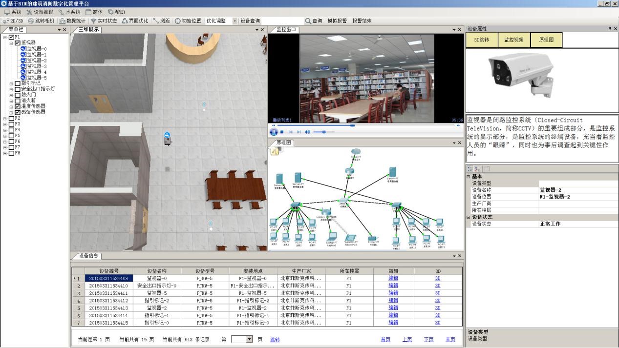619x348 pixels.
Task: Click 编辑 link for device 监视器-0
Action: [x=393, y=278]
